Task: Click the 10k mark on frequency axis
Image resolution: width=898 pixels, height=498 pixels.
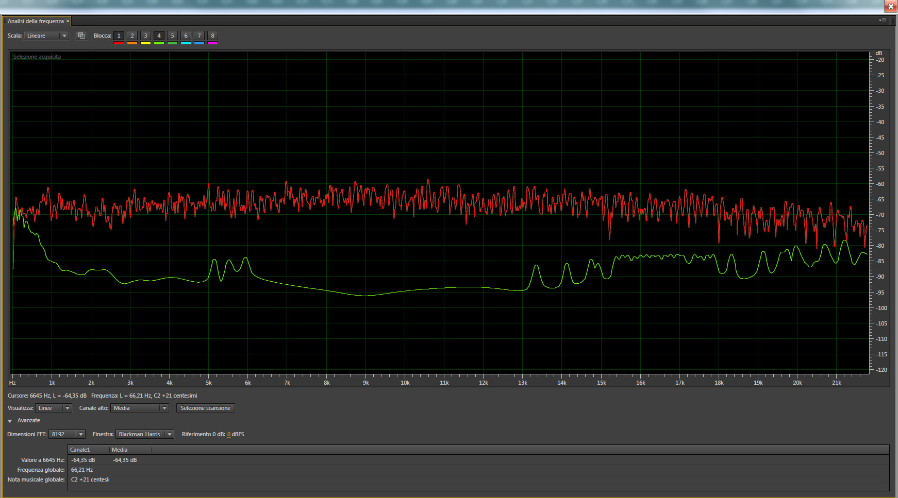Action: click(x=405, y=383)
